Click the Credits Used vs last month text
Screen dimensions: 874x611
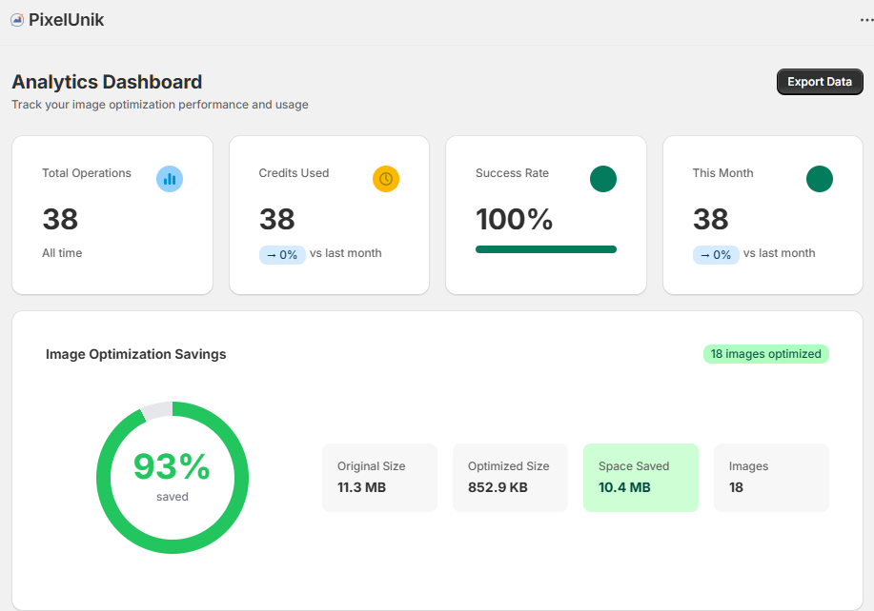click(346, 253)
